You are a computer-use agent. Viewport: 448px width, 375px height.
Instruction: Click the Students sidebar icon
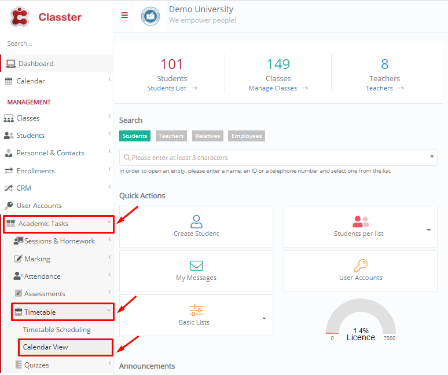(9, 136)
